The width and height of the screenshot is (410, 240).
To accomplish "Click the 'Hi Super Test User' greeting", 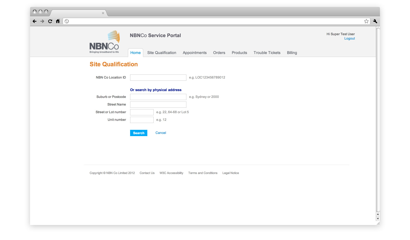I will 341,34.
